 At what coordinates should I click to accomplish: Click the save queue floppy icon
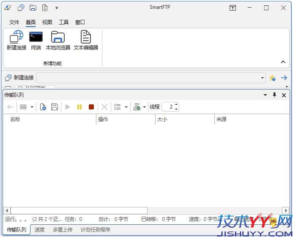click(x=55, y=107)
